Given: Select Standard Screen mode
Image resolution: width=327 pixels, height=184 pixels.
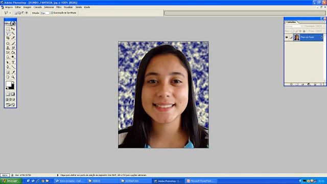Looking at the screenshot, I should click(7, 100).
